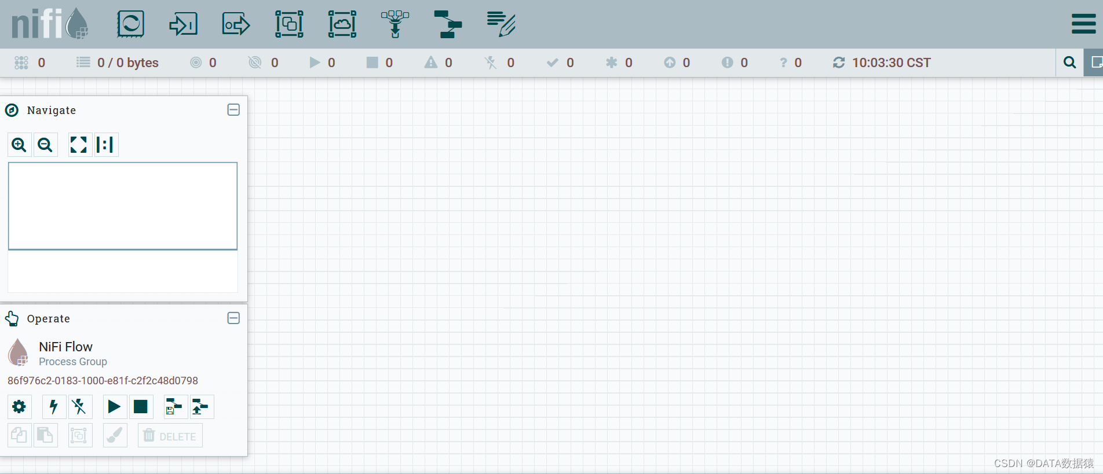Create template from flow

[176, 407]
